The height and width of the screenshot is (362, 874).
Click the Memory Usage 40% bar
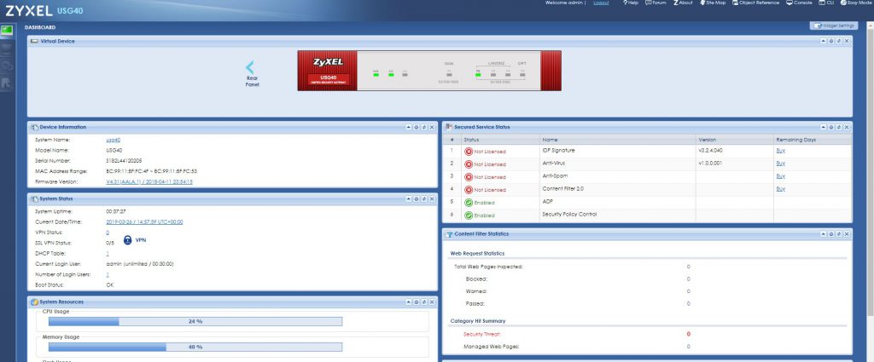tap(195, 347)
